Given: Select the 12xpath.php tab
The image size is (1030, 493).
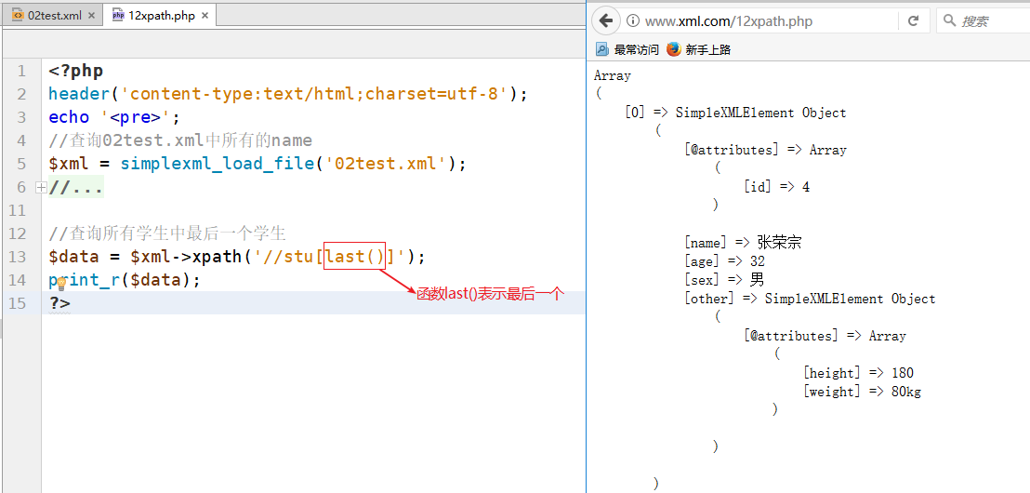Looking at the screenshot, I should [161, 16].
